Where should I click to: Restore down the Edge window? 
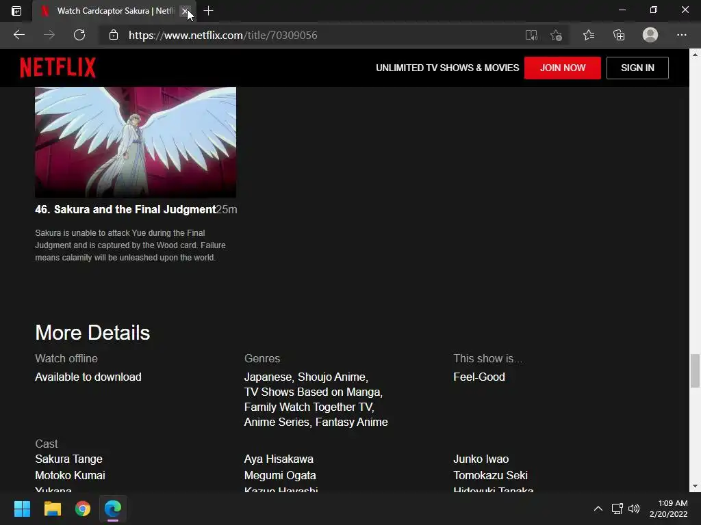654,10
